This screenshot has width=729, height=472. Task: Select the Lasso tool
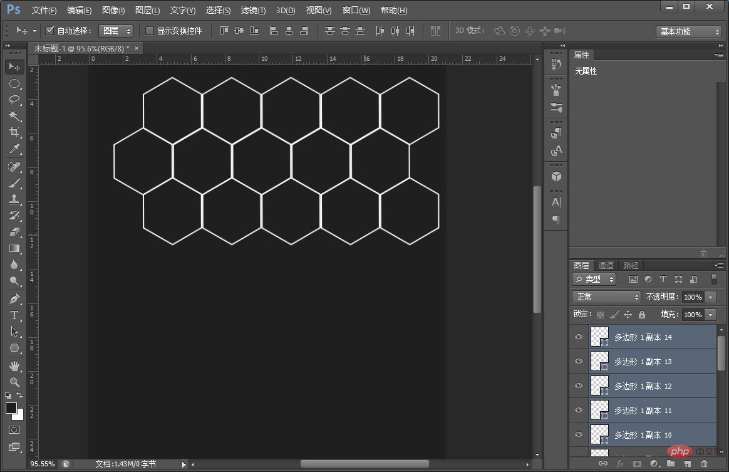coord(14,100)
